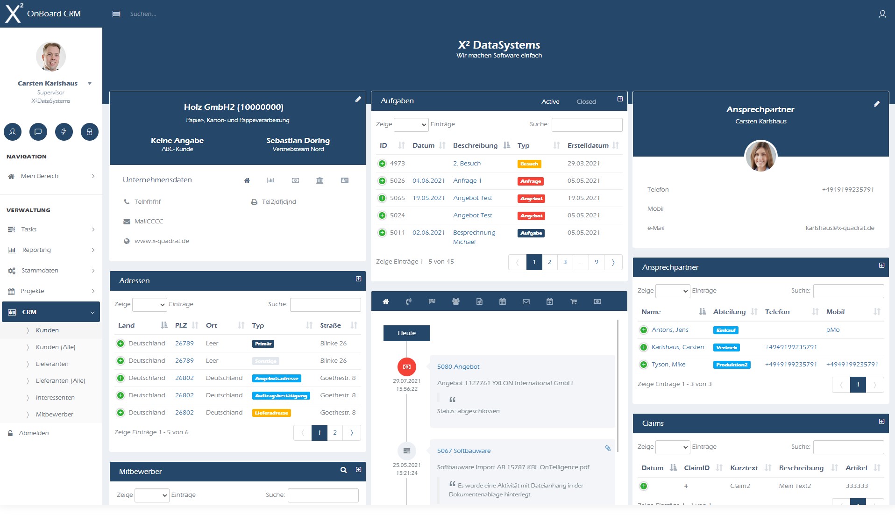Open the hamburger menu icon in top bar
Viewport: 895px width, 516px height.
pyautogui.click(x=116, y=14)
